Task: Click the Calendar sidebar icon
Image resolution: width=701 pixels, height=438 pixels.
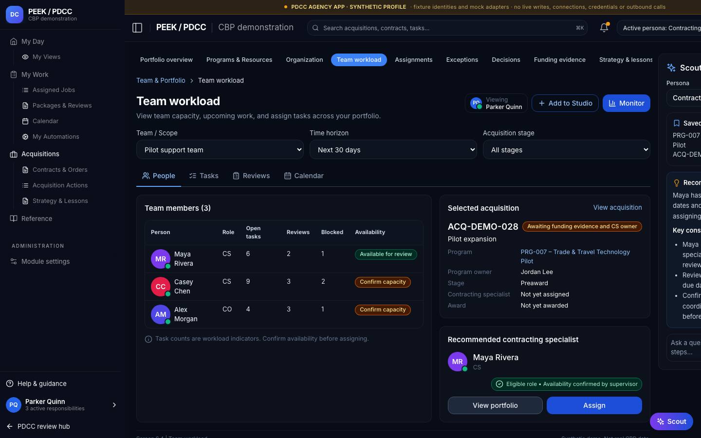Action: [x=25, y=121]
